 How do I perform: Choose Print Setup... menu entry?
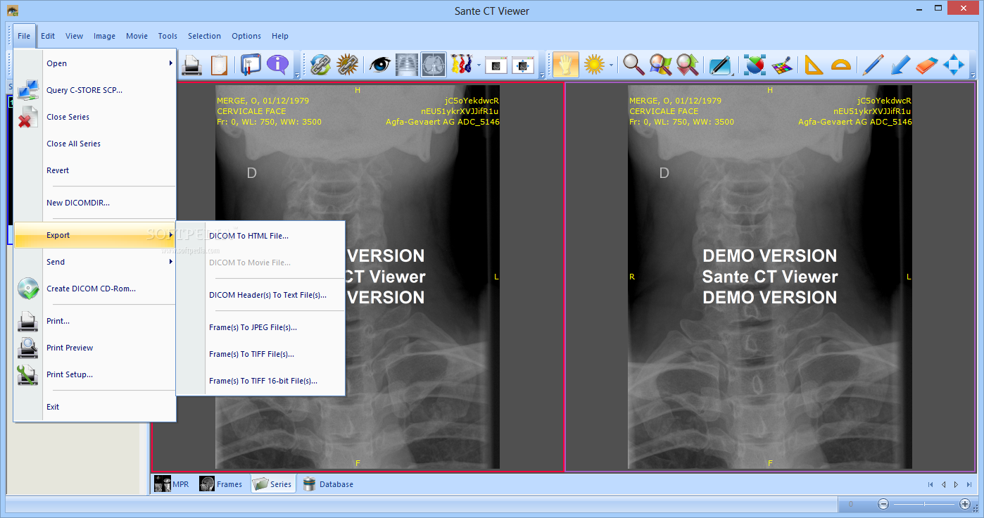coord(95,374)
